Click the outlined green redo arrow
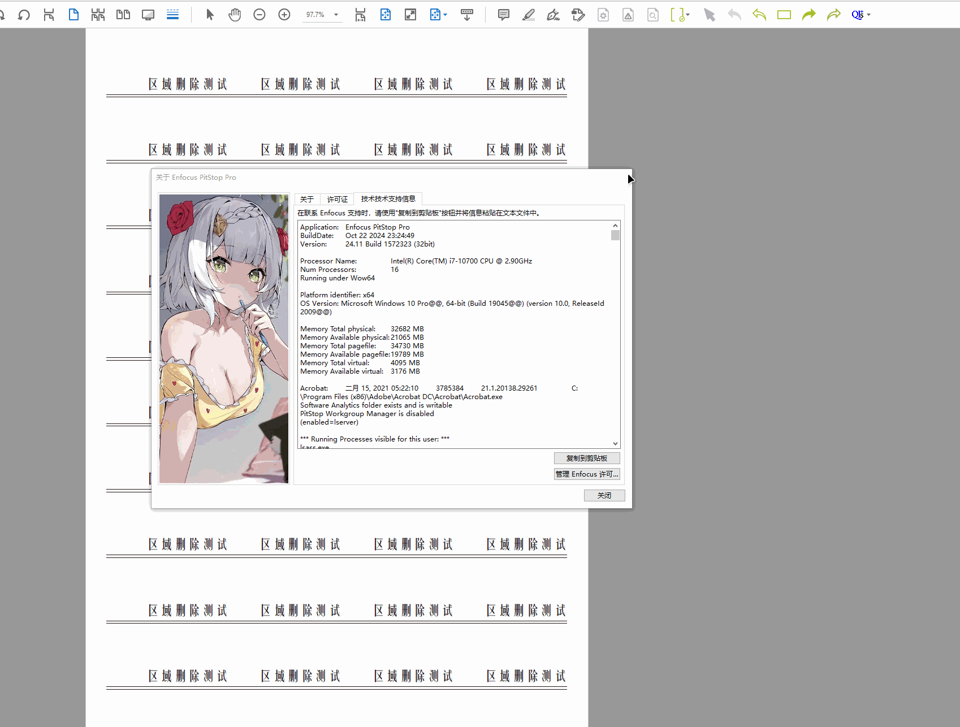Image resolution: width=960 pixels, height=727 pixels. click(x=834, y=15)
